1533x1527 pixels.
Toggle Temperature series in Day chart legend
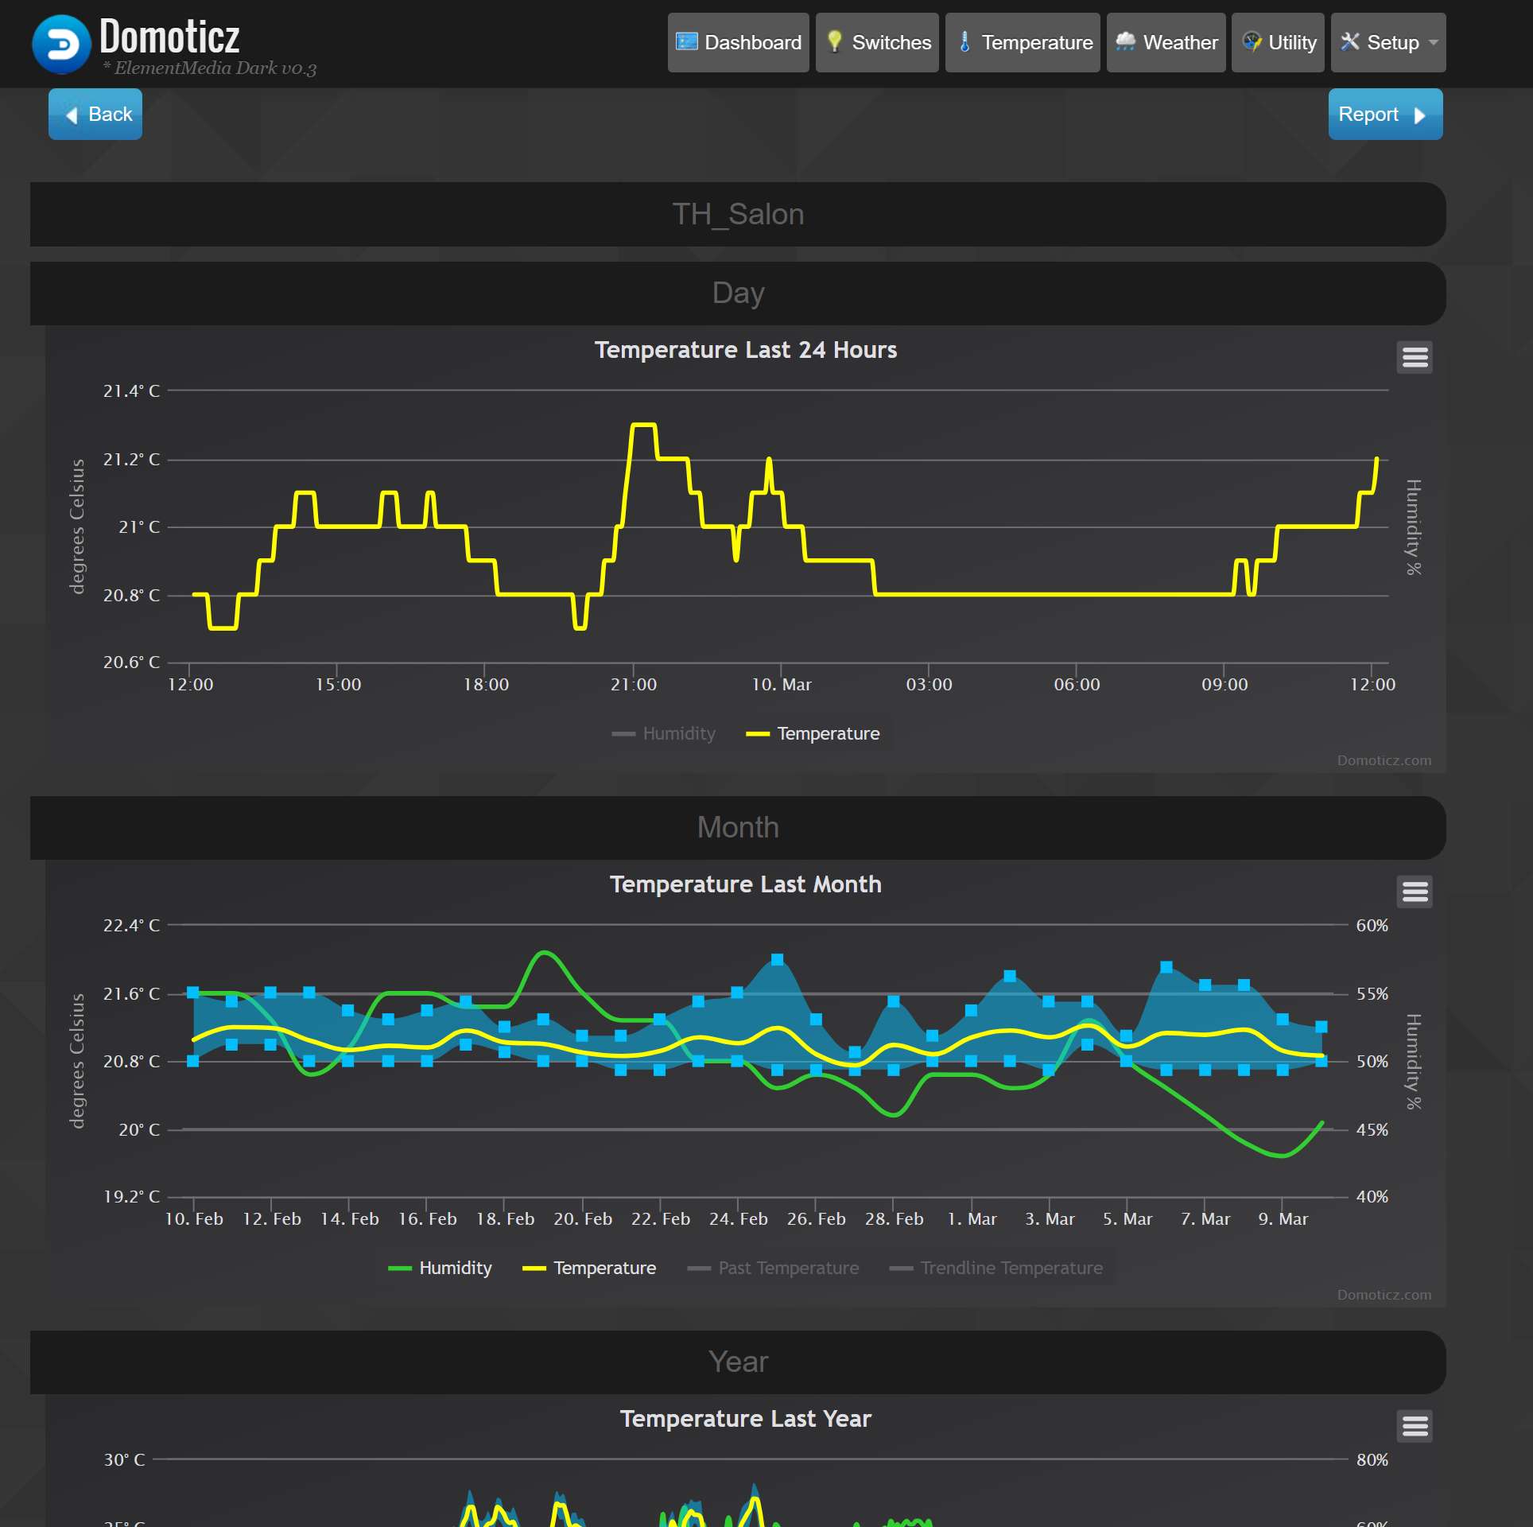coord(813,733)
